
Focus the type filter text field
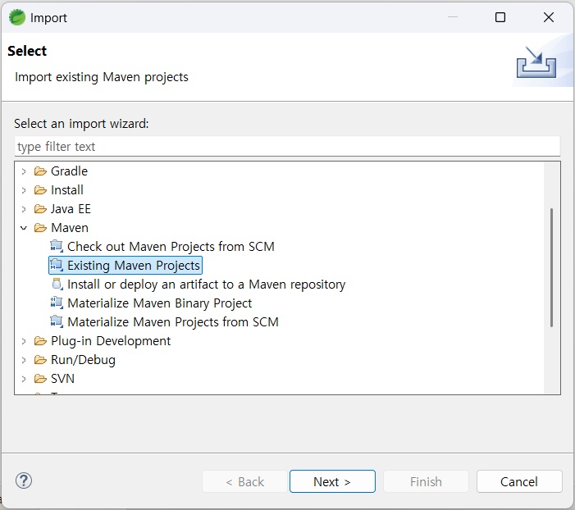pos(287,146)
